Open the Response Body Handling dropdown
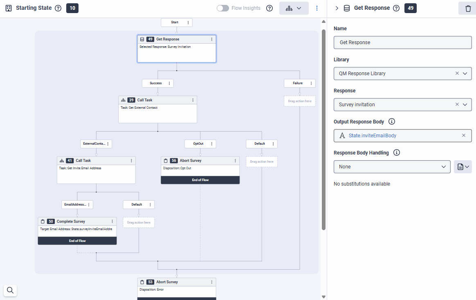 pyautogui.click(x=392, y=167)
